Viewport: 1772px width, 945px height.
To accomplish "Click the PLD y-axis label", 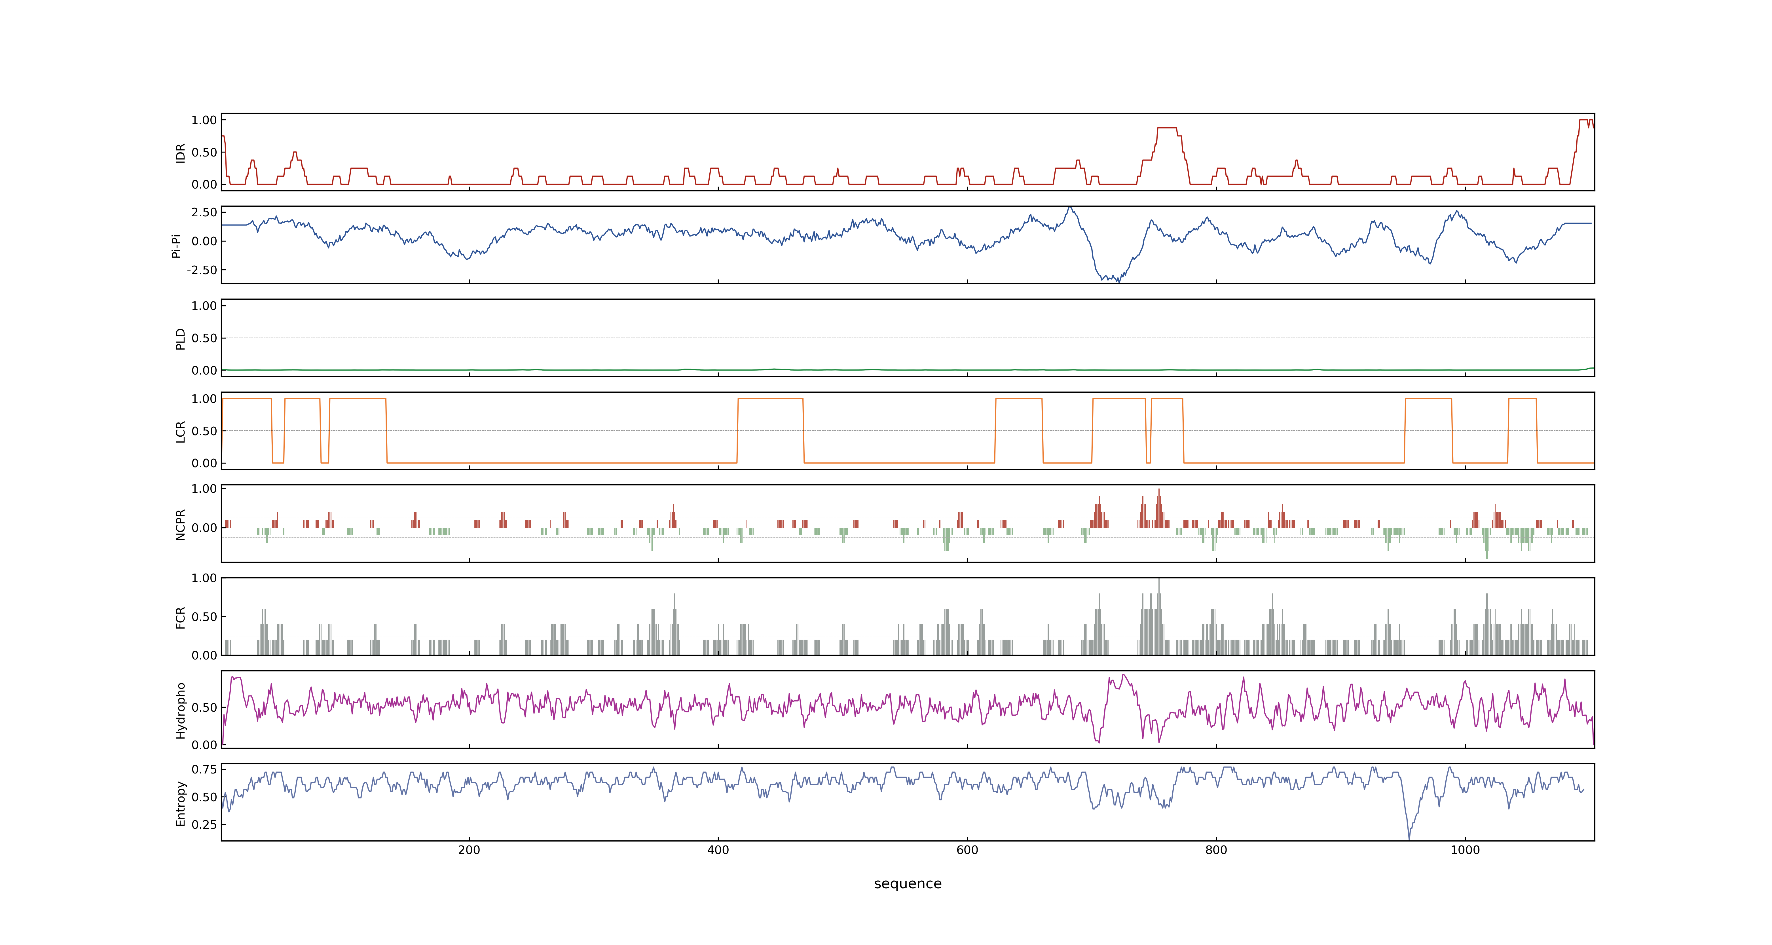I will point(180,338).
